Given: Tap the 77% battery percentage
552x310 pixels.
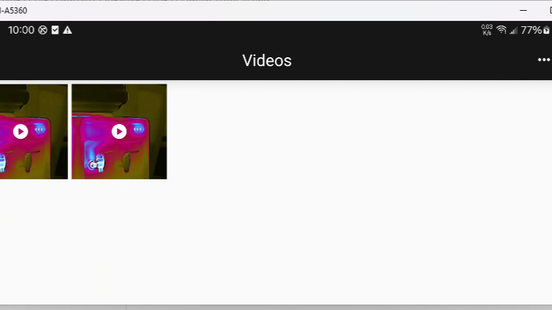Looking at the screenshot, I should 531,30.
